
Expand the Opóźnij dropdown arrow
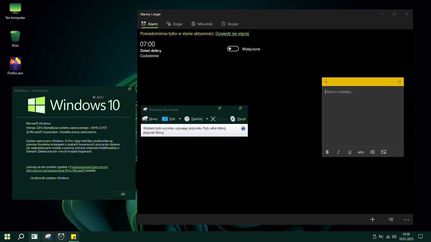tap(207, 119)
